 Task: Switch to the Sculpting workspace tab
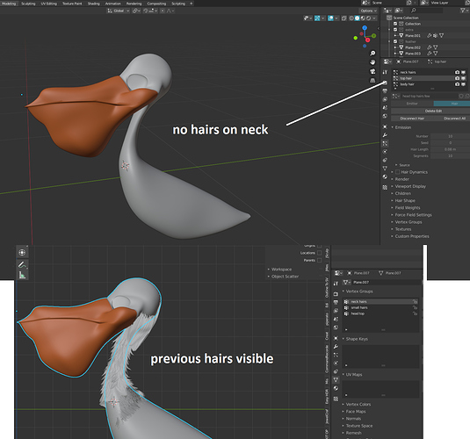coord(28,4)
